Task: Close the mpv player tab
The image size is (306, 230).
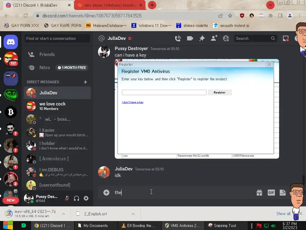Action: (x=141, y=5)
